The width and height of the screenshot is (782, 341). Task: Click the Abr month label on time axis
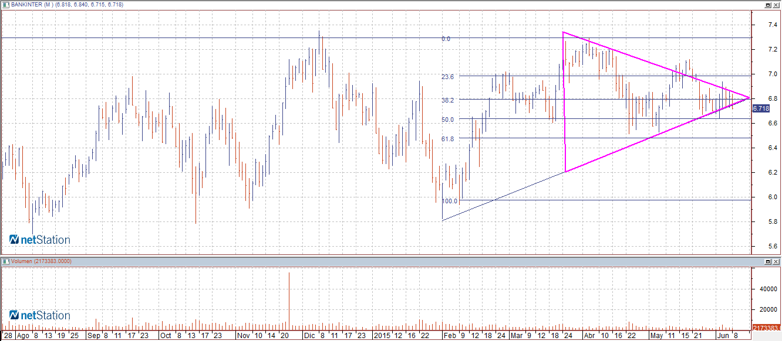pyautogui.click(x=589, y=336)
